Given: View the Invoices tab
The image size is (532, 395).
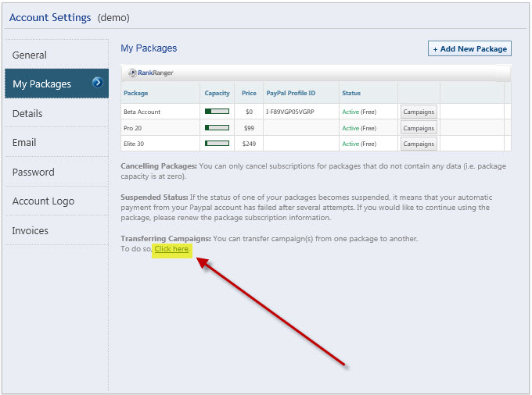Looking at the screenshot, I should (30, 230).
